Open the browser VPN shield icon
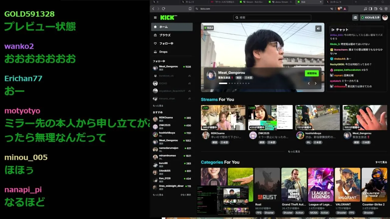 pos(386,9)
